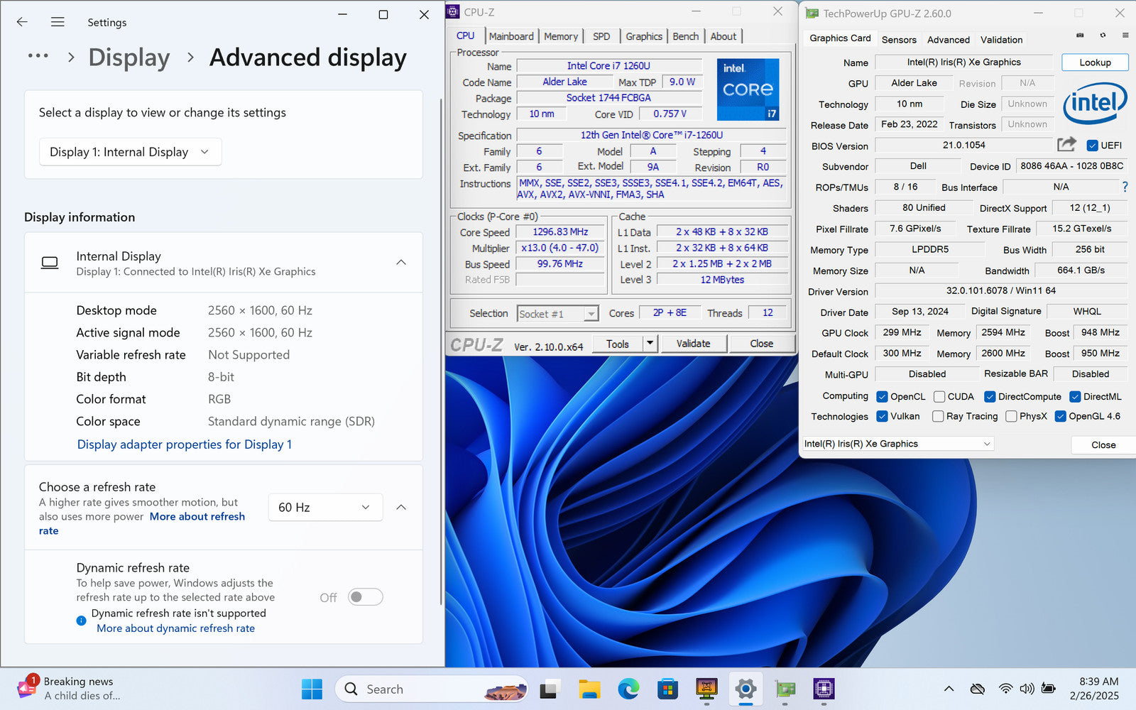Switch to Settings gear in the taskbar
This screenshot has height=710, width=1136.
745,689
